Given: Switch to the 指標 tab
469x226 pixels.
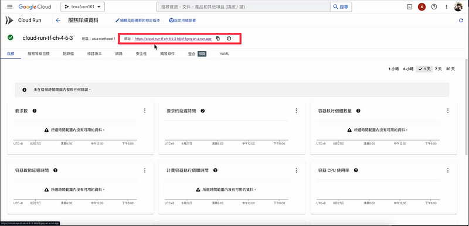Looking at the screenshot, I should 11,54.
